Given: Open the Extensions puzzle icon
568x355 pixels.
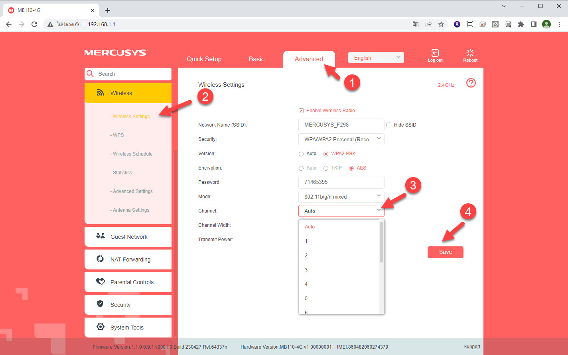Looking at the screenshot, I should 521,24.
